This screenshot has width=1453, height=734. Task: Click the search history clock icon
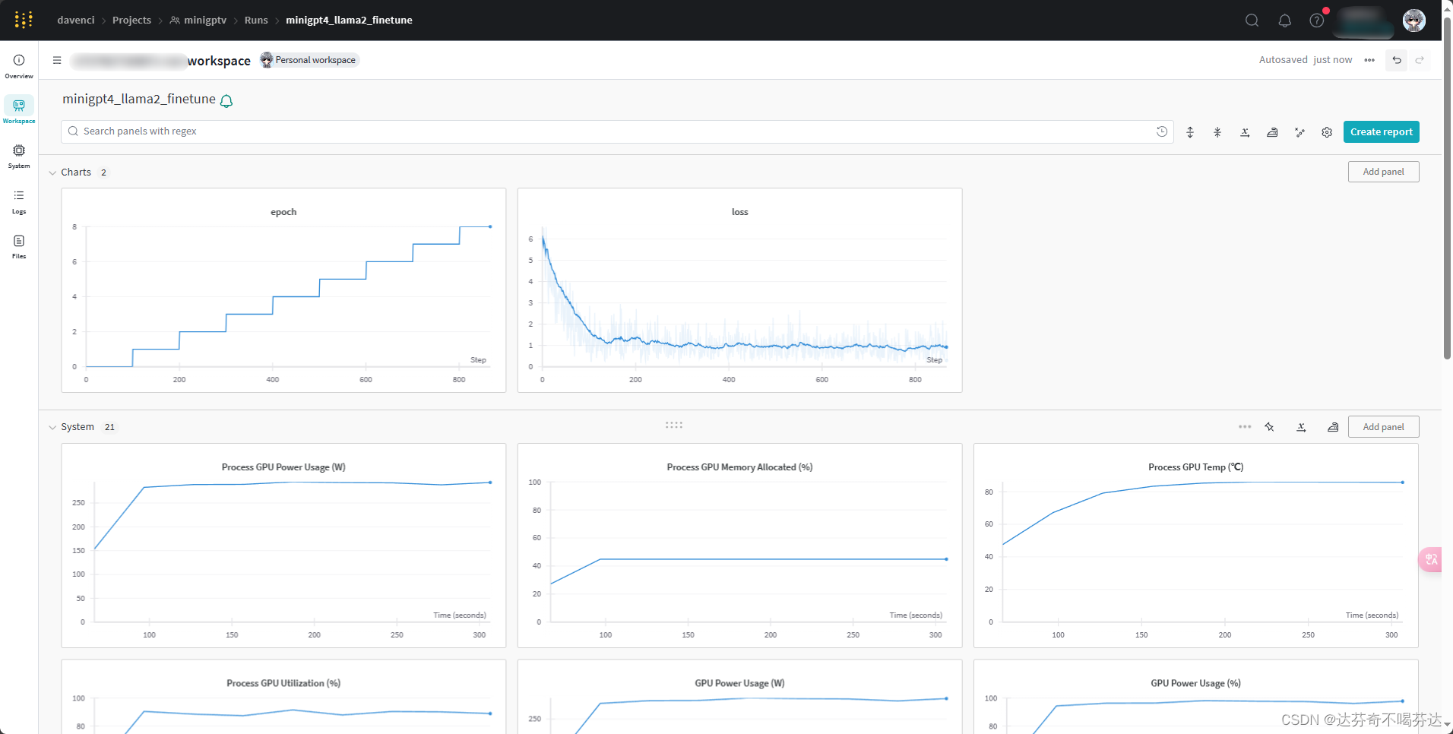(x=1162, y=131)
